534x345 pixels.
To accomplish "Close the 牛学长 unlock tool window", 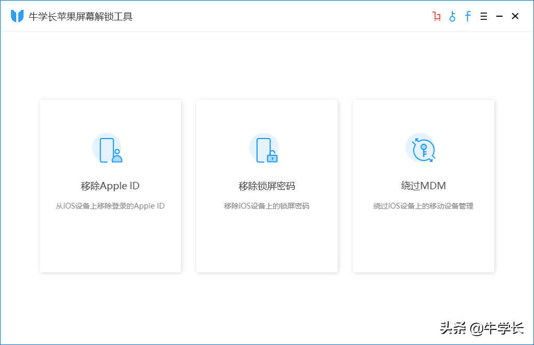I will point(515,16).
